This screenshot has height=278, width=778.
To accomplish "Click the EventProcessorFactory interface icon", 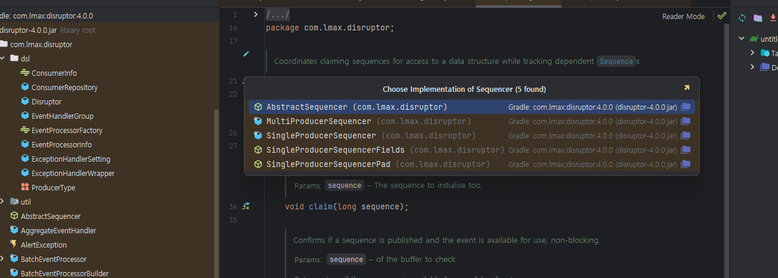I will point(25,130).
